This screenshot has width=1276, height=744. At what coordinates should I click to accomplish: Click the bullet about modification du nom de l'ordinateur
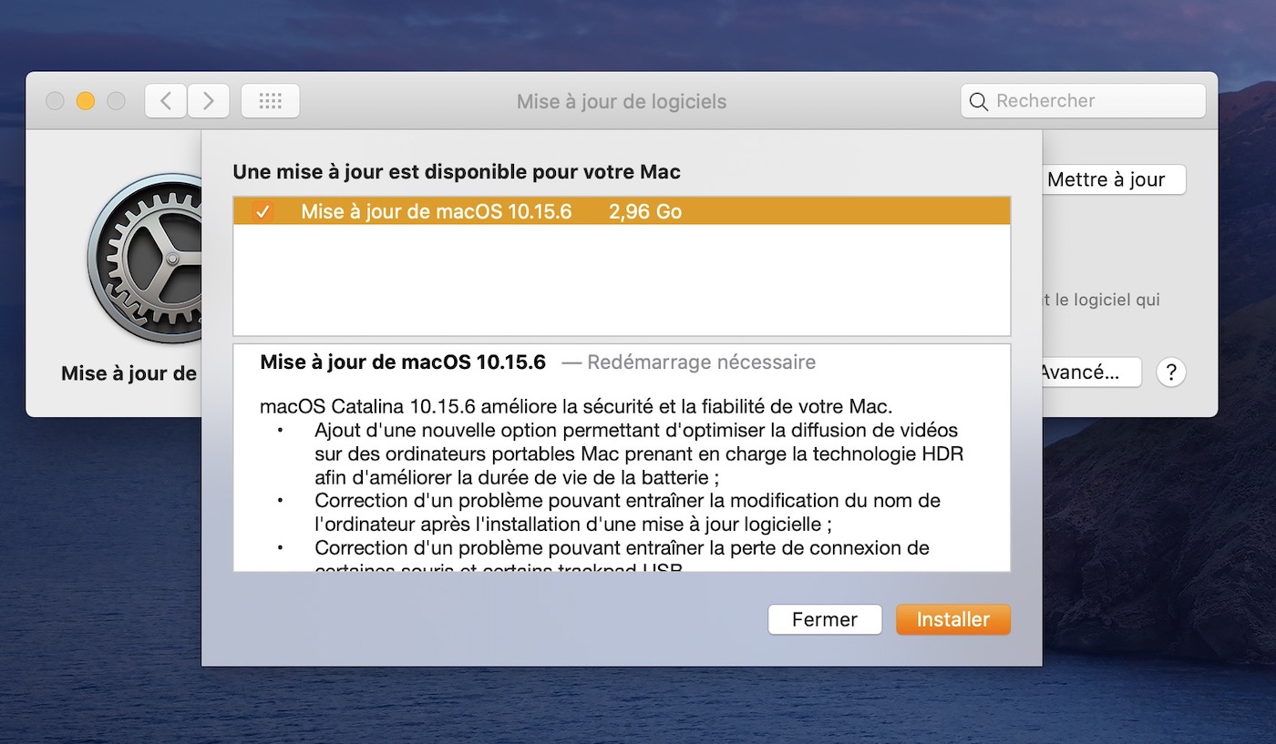[627, 513]
